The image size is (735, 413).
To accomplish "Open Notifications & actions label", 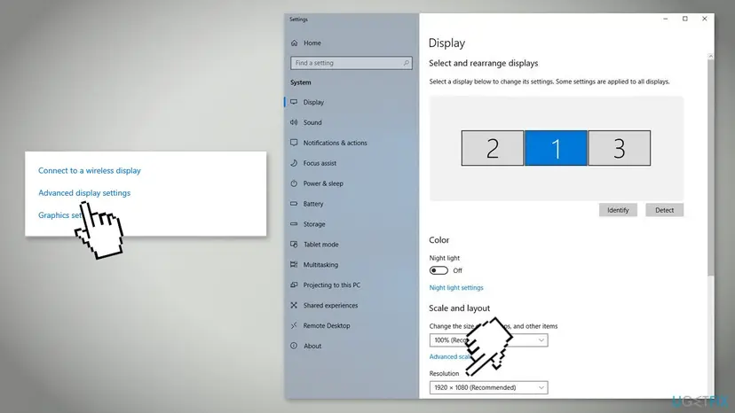I will click(x=336, y=143).
